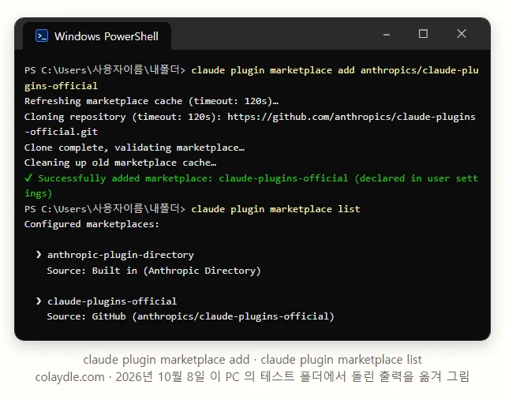Click "Source: Built in (Anthropic Directory)" line

154,271
